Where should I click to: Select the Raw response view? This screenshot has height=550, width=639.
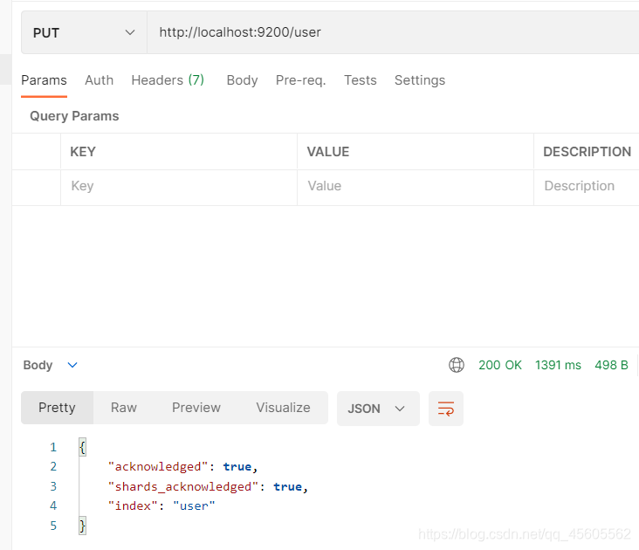coord(124,408)
